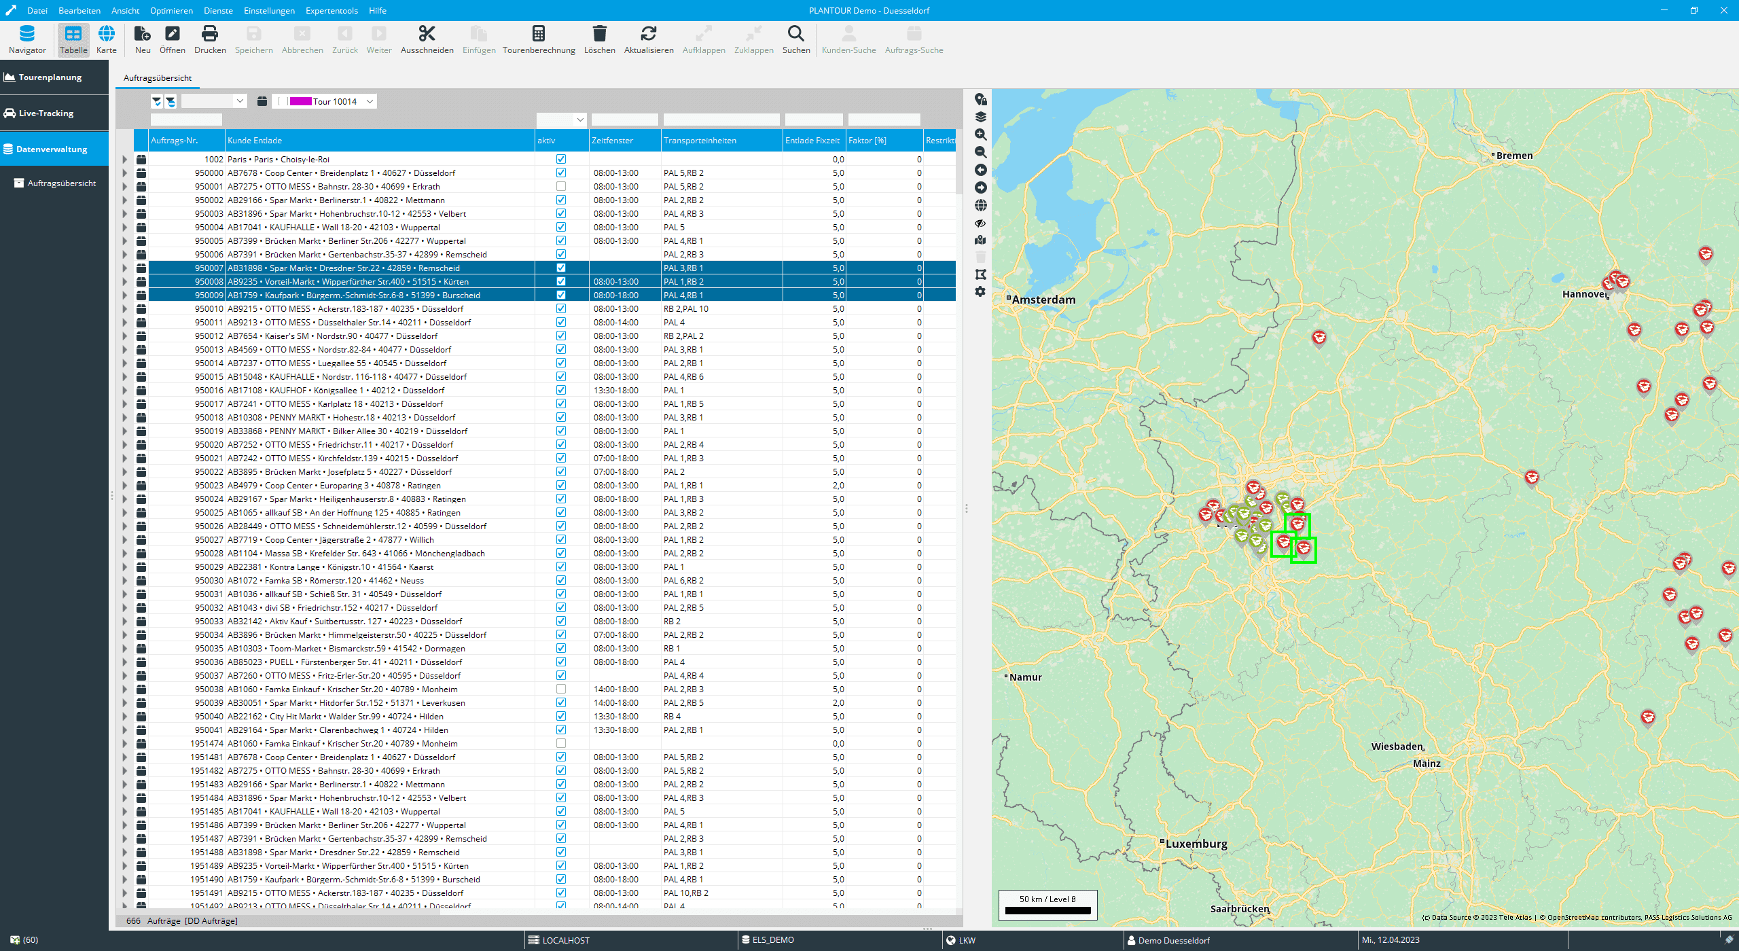1739x951 pixels.
Task: Expand row of order 950020 Friedrichstr.
Action: [x=125, y=444]
